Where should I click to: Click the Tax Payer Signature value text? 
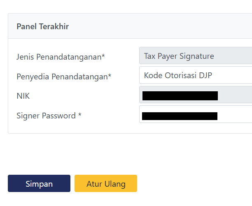[x=179, y=56]
